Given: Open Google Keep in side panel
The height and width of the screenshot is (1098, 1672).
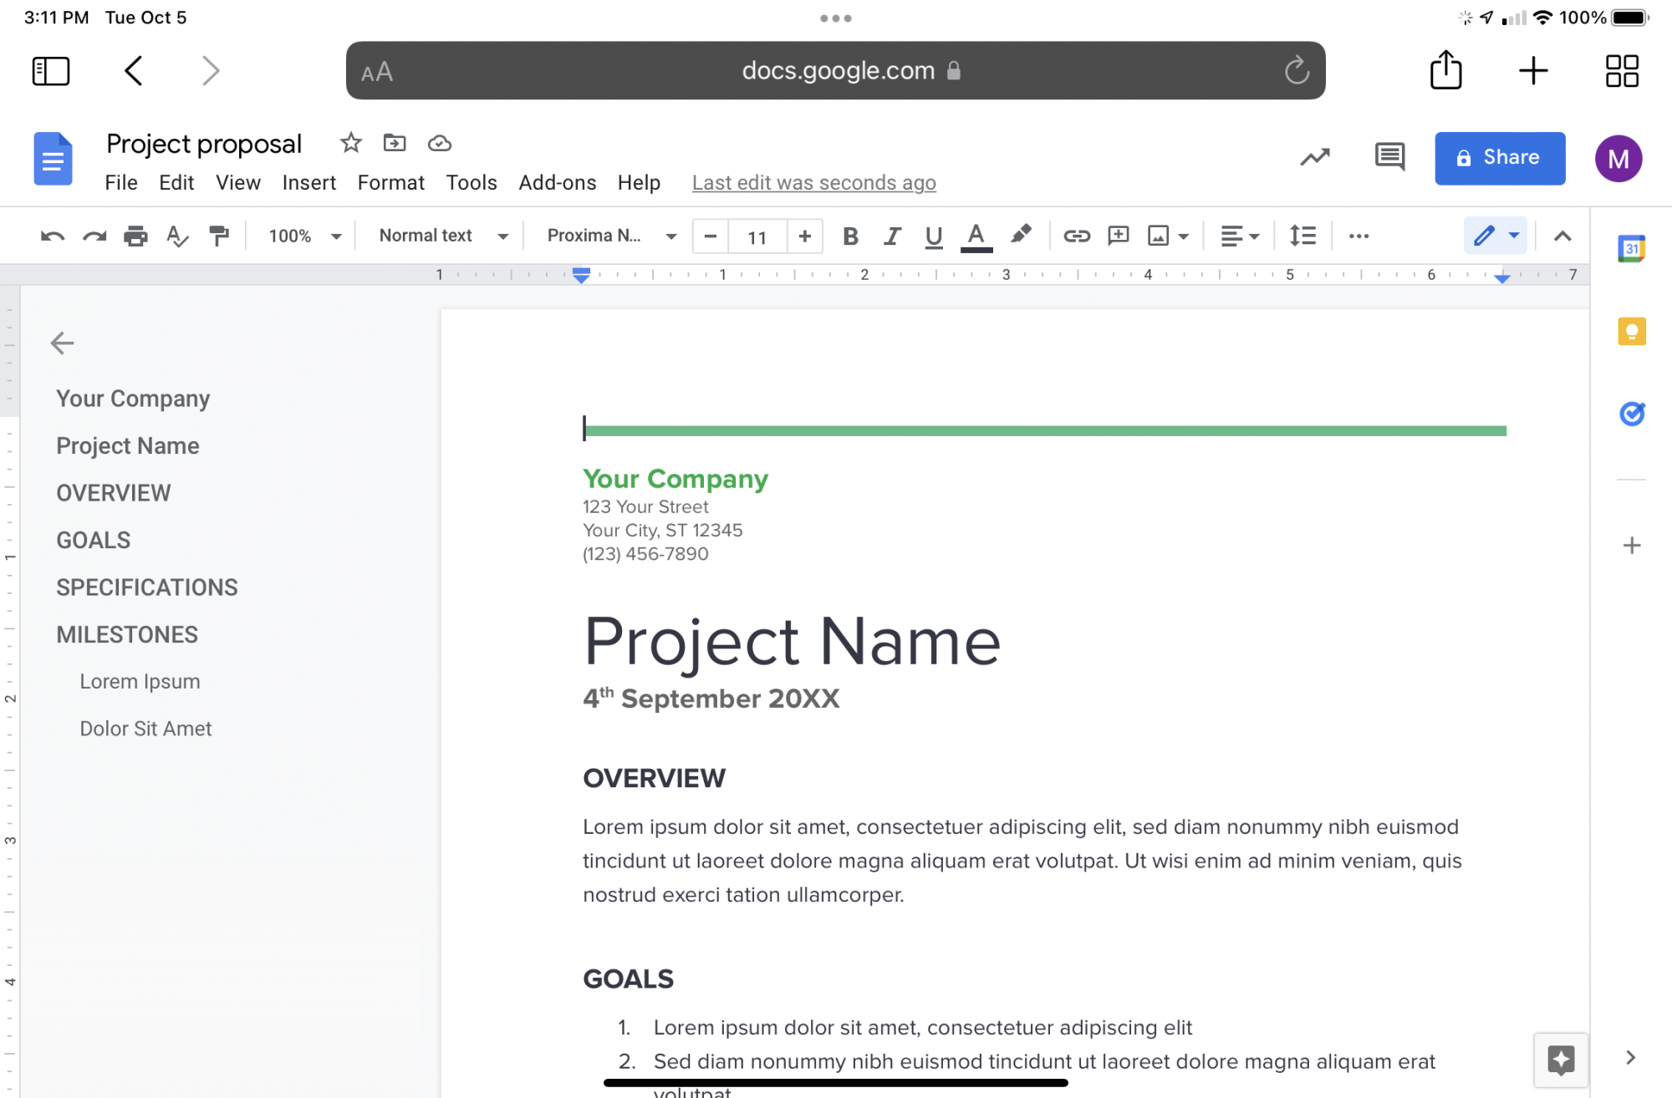Looking at the screenshot, I should tap(1631, 332).
